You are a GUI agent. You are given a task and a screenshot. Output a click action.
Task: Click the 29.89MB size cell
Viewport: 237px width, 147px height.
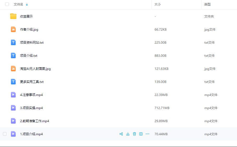pos(161,121)
